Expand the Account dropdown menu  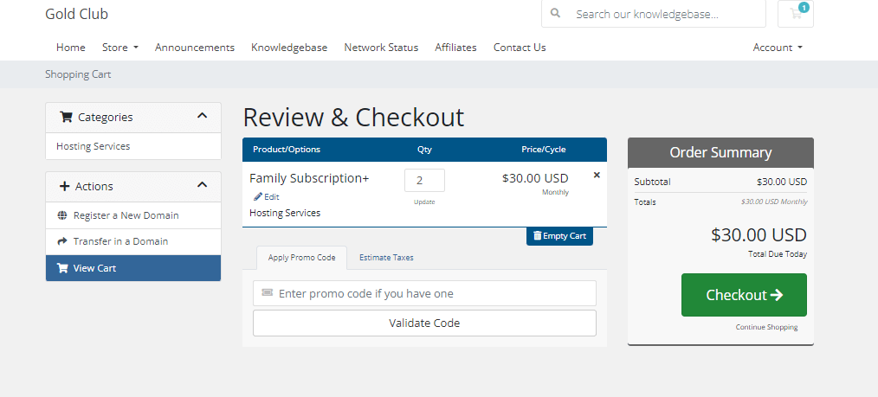pos(778,48)
